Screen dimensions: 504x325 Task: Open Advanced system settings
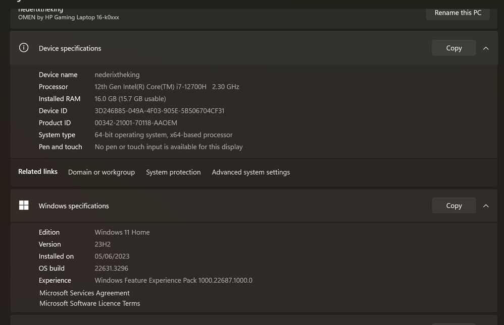(x=250, y=172)
